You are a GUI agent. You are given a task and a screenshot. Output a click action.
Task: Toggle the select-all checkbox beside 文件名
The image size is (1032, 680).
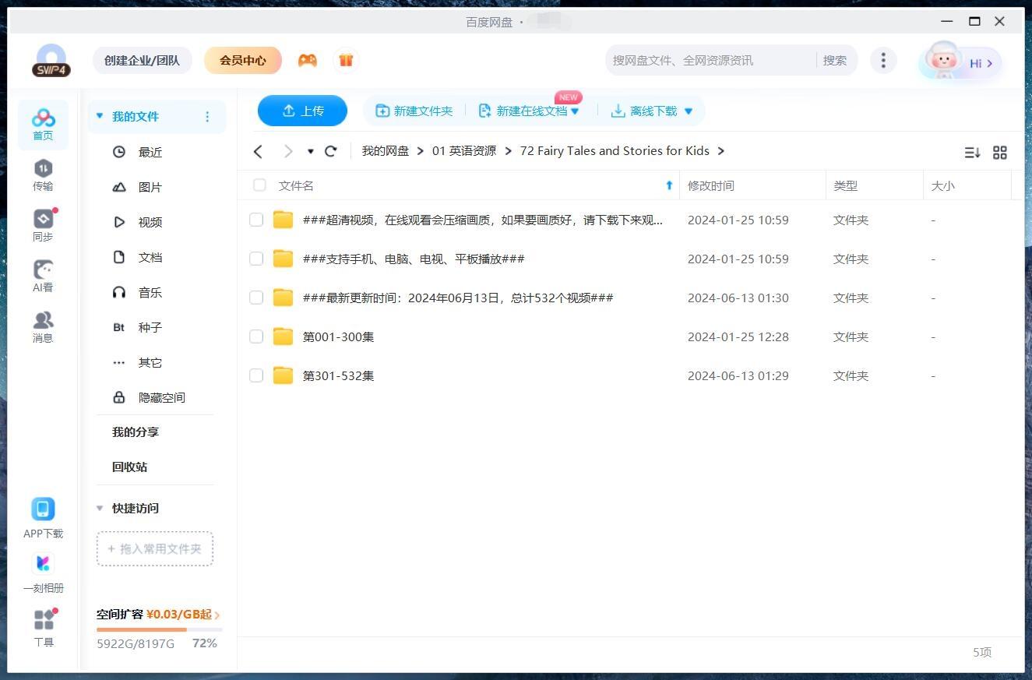click(x=259, y=185)
